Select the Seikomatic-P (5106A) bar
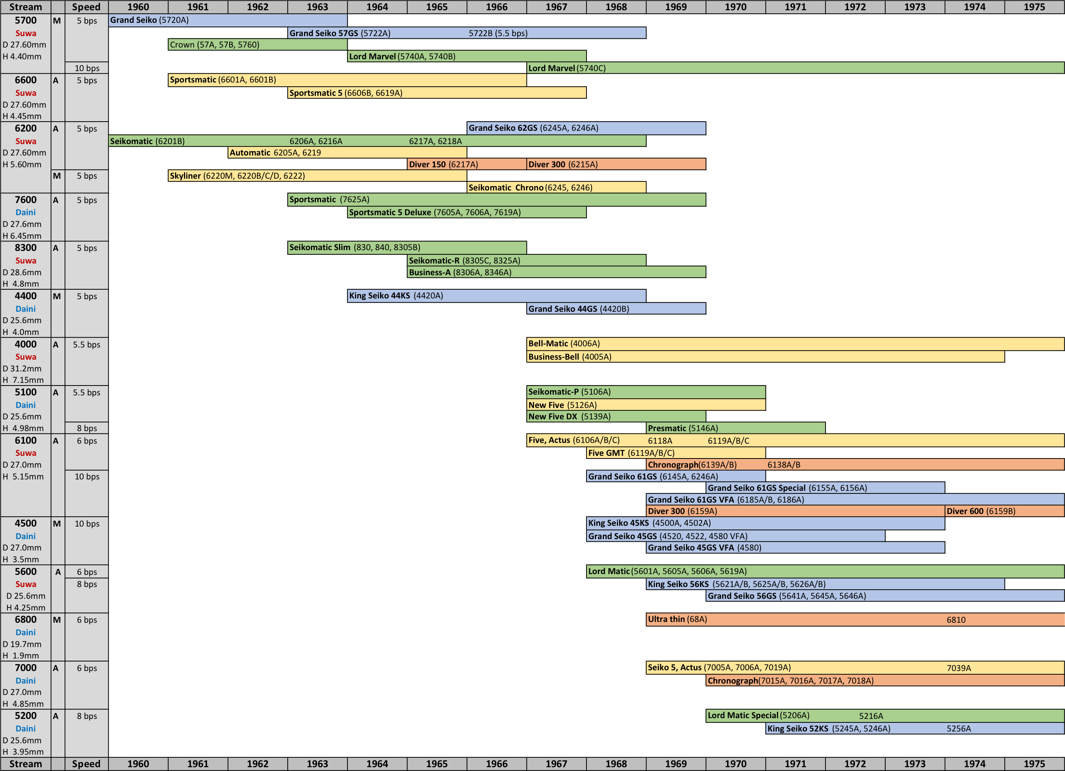The image size is (1065, 771). [x=646, y=392]
